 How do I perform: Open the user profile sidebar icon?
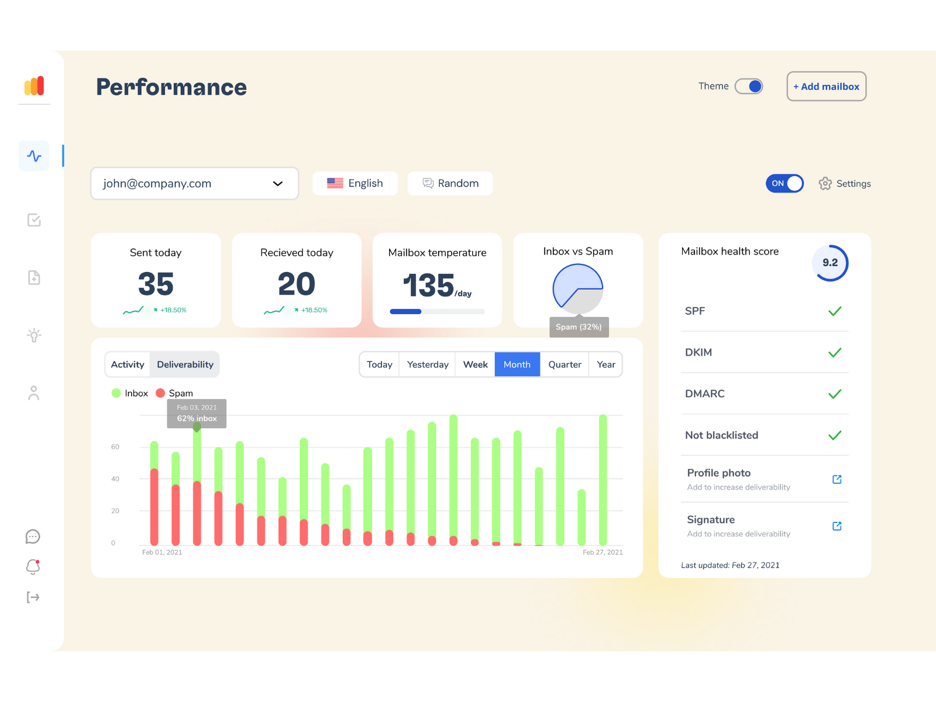(34, 393)
